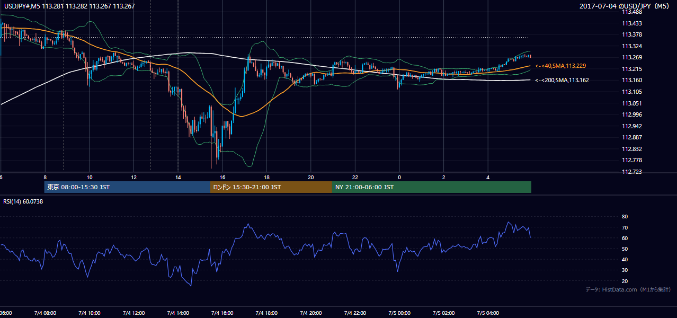Viewport: 677px width, 318px height.
Task: Click the 7/4 14:00 time axis label
Action: pos(178,313)
